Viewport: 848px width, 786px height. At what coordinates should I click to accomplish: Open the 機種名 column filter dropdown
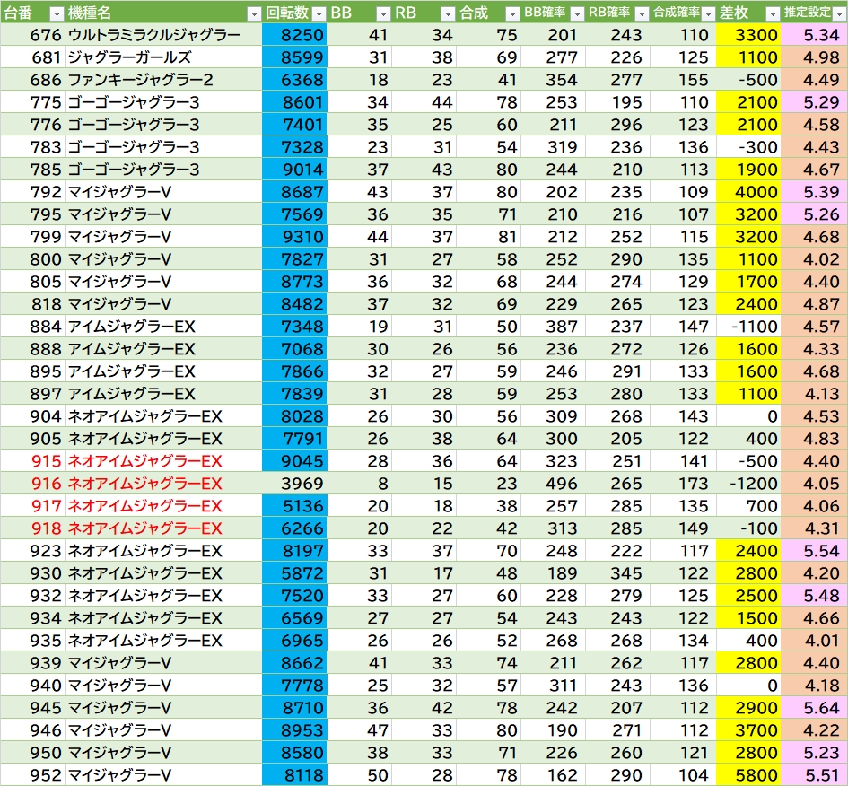[x=255, y=13]
